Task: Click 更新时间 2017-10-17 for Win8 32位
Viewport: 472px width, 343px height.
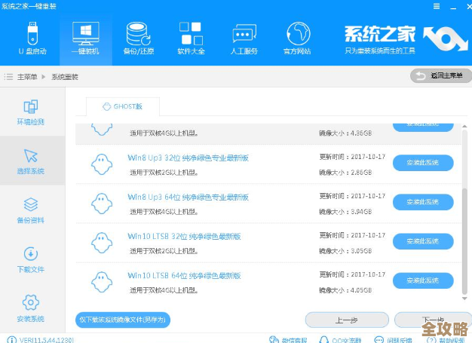Action: (352, 157)
